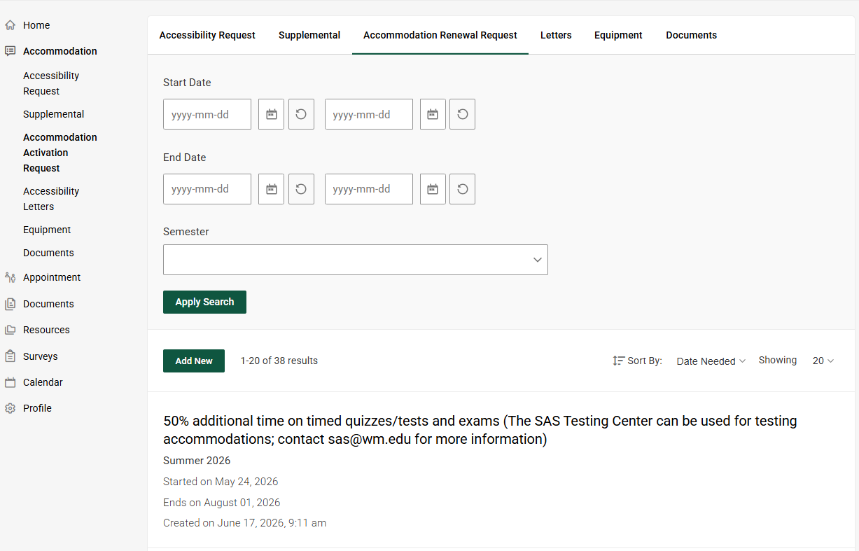This screenshot has width=859, height=551.
Task: Open Calendar in the sidebar
Action: pyautogui.click(x=43, y=382)
